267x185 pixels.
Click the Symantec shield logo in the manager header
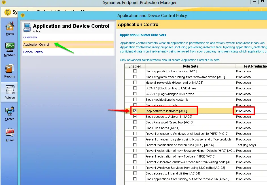pos(7,12)
